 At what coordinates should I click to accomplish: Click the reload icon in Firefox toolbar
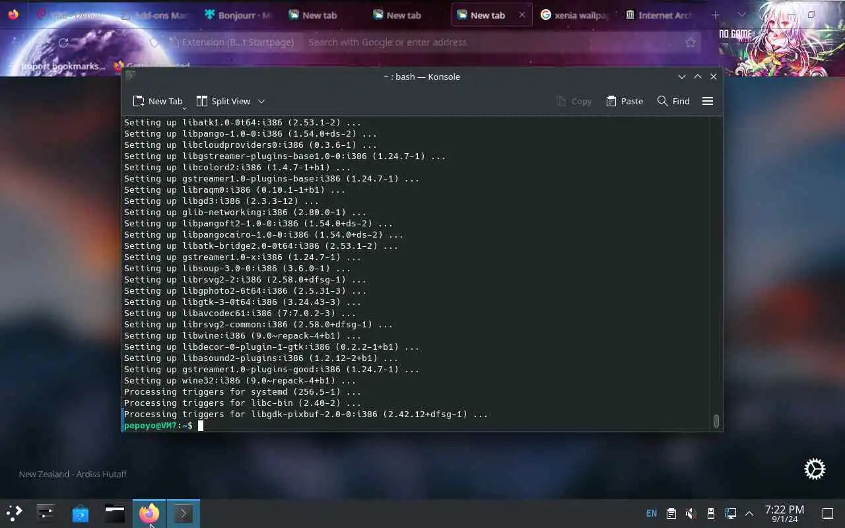63,42
